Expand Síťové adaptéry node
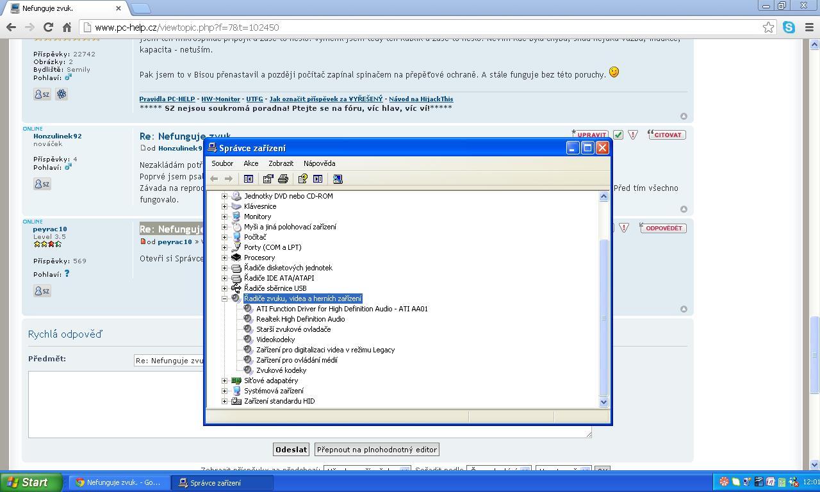Viewport: 820px width, 492px height. pos(224,381)
